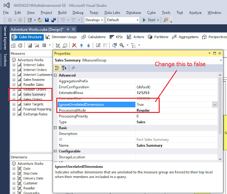Click the Process cube toolbar icon

click(x=13, y=46)
